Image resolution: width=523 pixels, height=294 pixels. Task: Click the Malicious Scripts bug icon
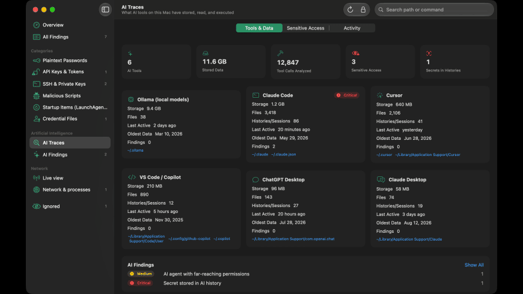pos(36,95)
